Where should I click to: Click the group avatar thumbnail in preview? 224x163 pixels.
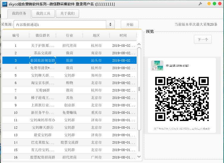tap(157, 66)
